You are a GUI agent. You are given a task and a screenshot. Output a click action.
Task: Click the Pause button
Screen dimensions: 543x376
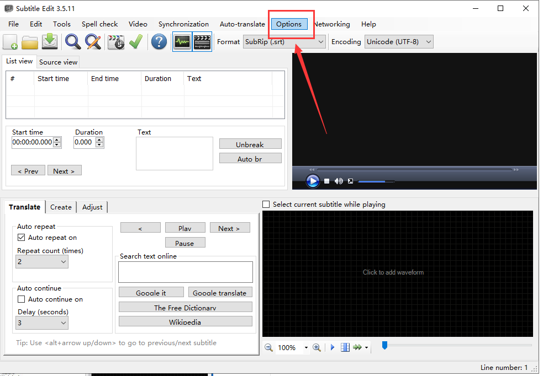(x=185, y=243)
